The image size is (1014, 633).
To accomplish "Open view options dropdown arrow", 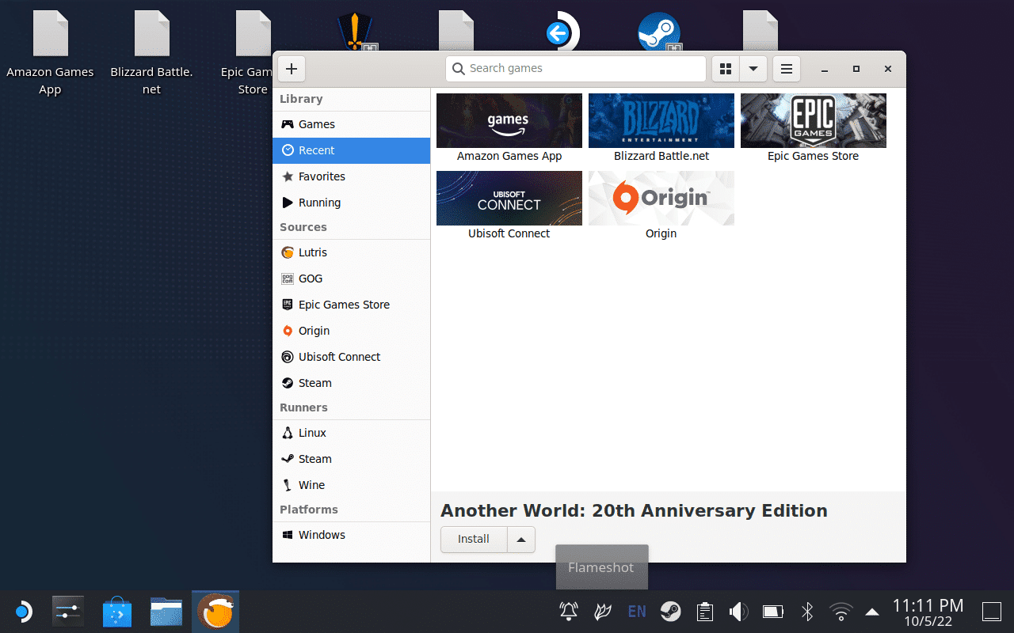I will coord(753,69).
